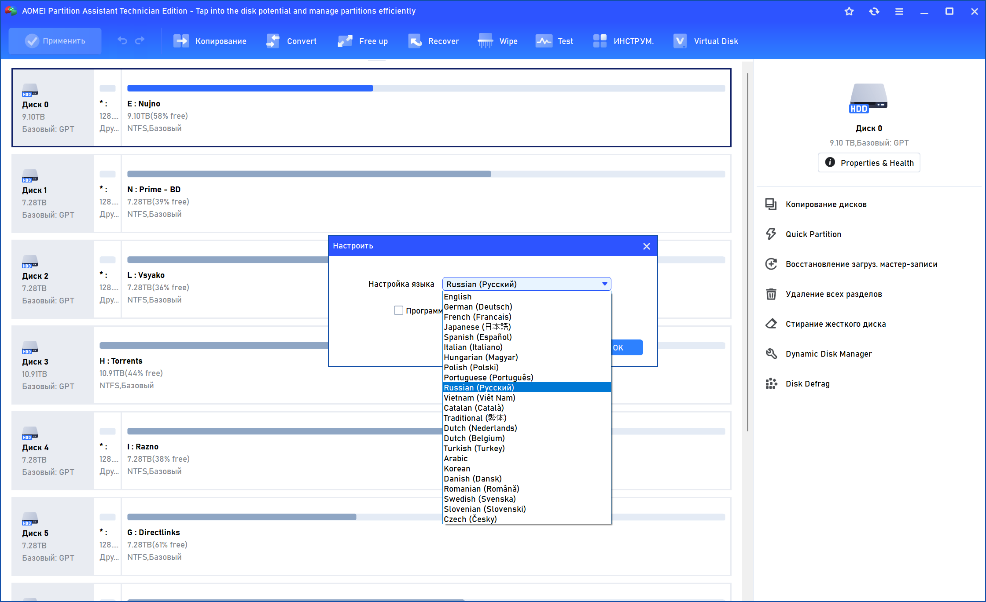Select English from the language list
This screenshot has width=986, height=602.
(x=458, y=297)
